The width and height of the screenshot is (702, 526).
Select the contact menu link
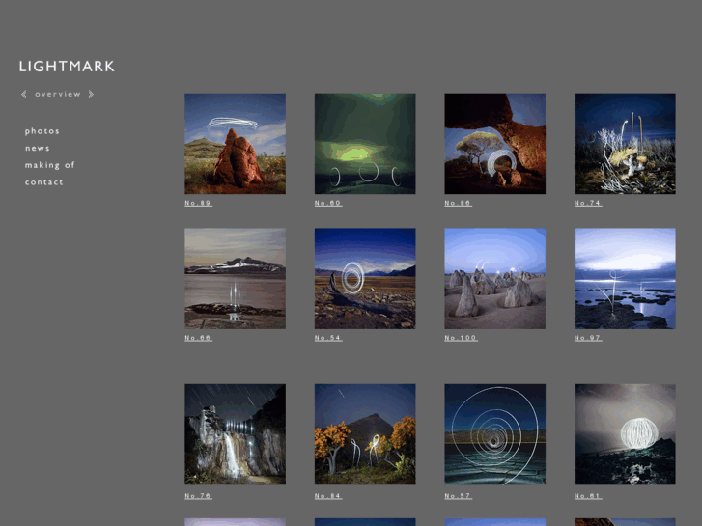[x=44, y=182]
